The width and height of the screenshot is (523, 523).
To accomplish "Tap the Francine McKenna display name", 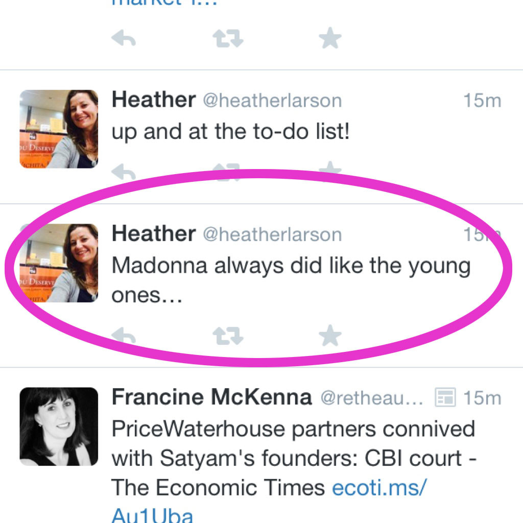I will [212, 397].
